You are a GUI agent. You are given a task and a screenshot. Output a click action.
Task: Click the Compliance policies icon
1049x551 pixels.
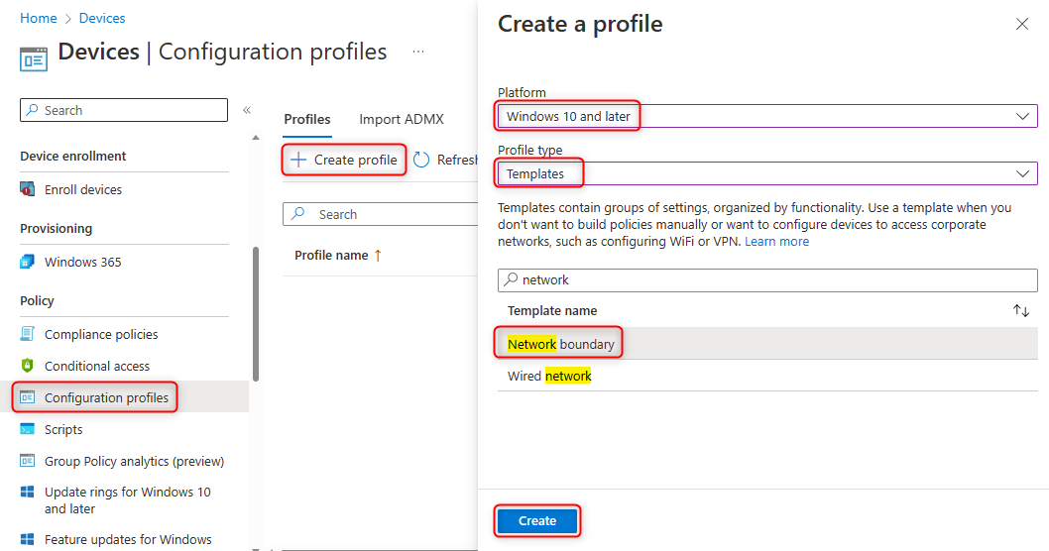point(28,334)
